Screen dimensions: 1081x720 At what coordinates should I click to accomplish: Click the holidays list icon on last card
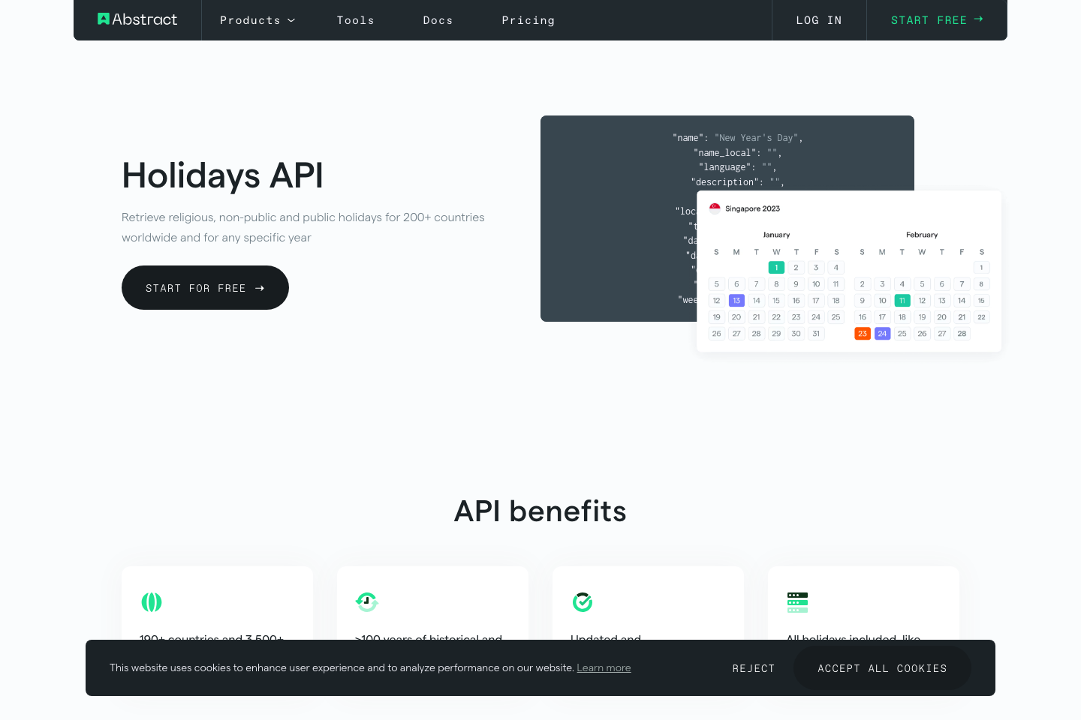(797, 601)
